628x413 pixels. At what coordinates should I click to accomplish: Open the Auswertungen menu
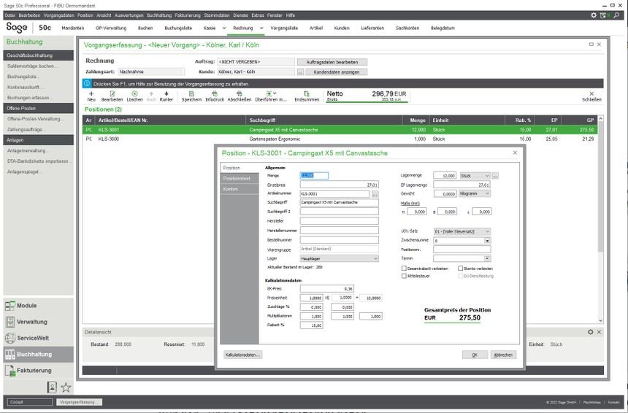click(x=130, y=15)
